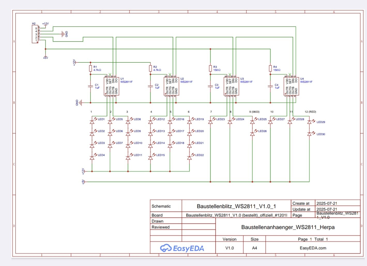Click the GND ground symbol beside H2

tap(64, 34)
